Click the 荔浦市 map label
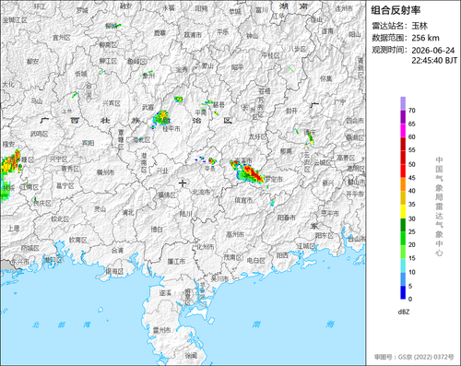 coord(193,35)
